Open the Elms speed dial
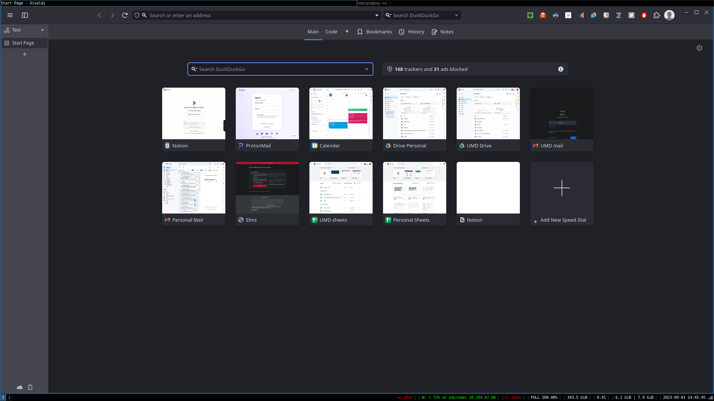 (267, 194)
